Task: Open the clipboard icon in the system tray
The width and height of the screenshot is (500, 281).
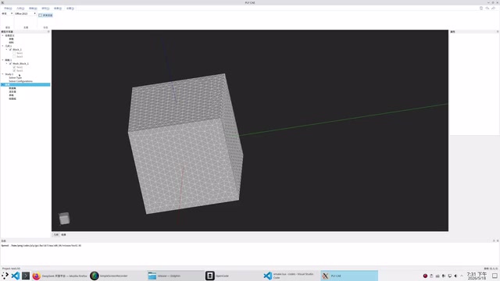Action: click(431, 276)
